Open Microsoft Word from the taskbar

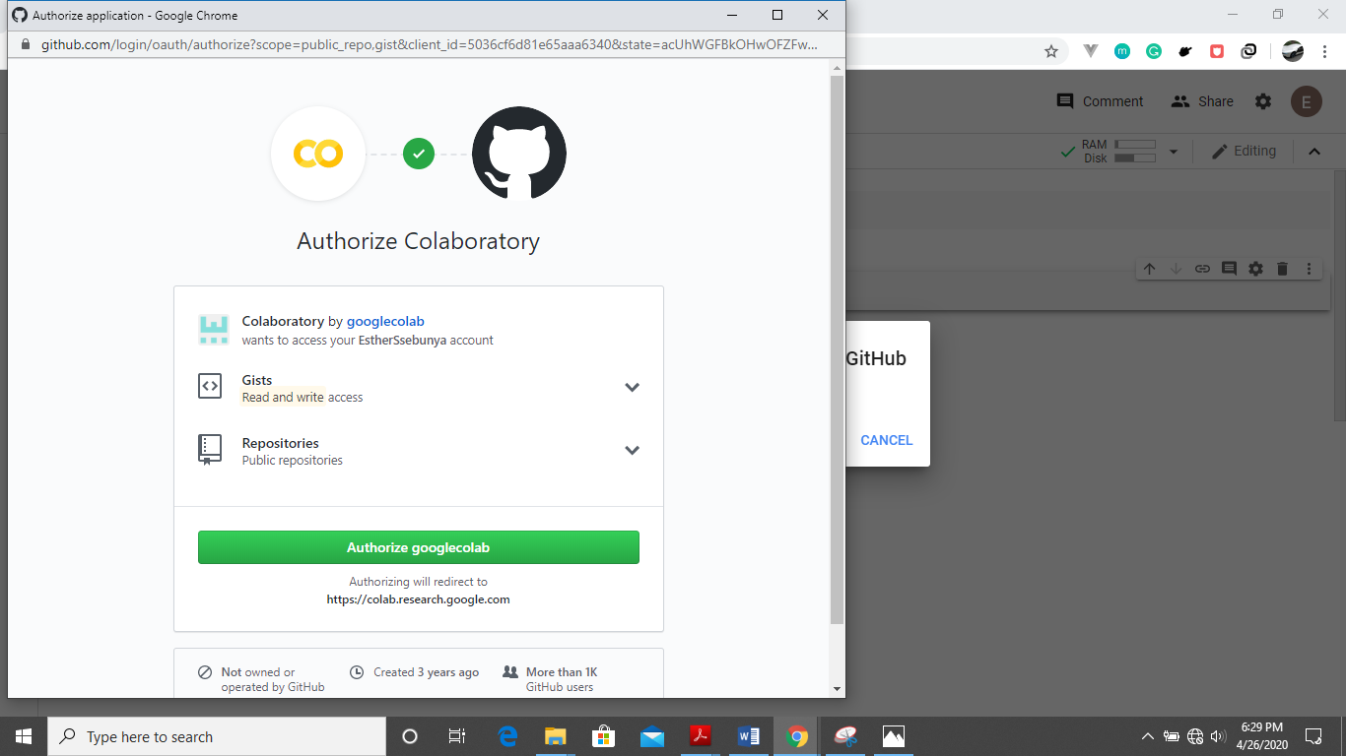[x=749, y=736]
